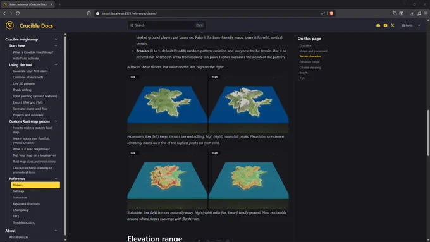Collapse the About section
The image size is (430, 242).
(56, 231)
